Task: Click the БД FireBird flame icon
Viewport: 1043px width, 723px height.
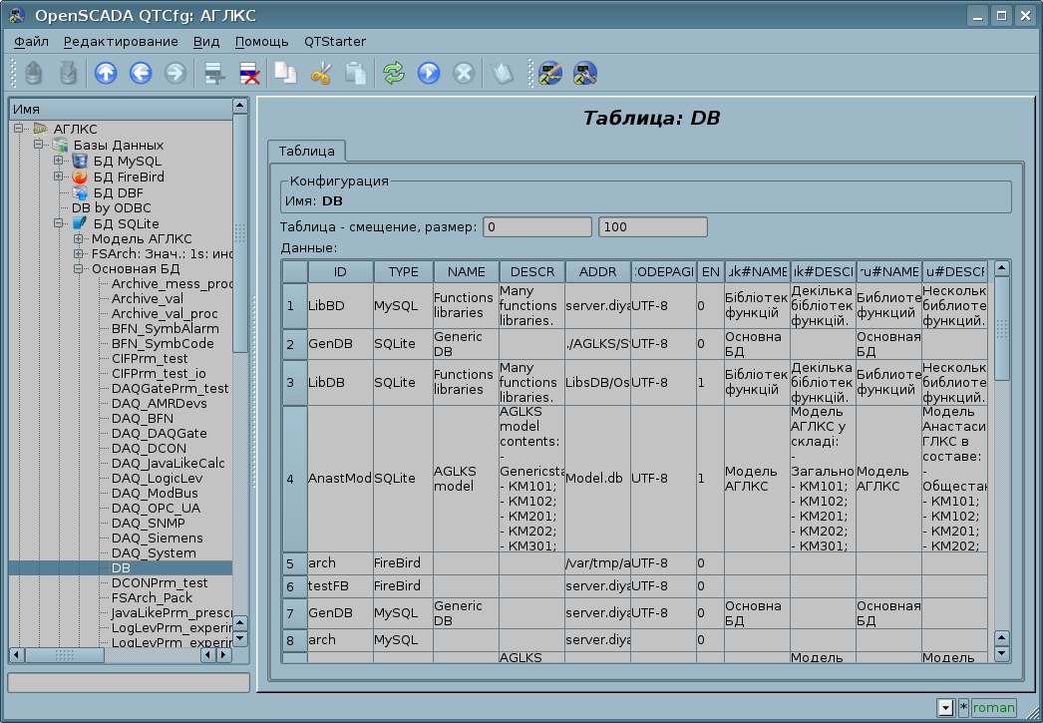Action: (80, 177)
